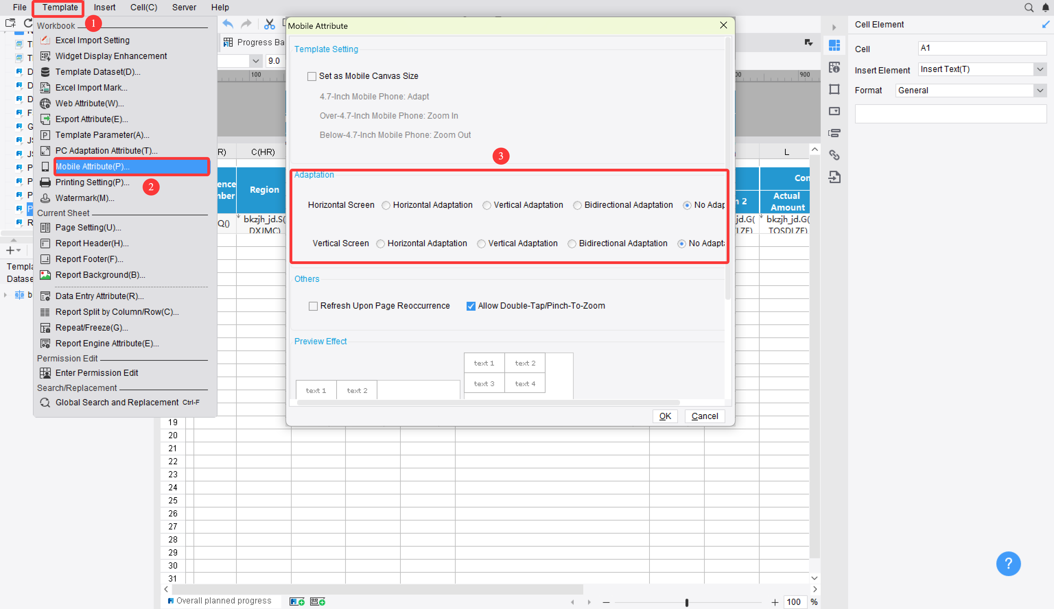
Task: Select the Cell Element grid icon in sidebar
Action: (x=834, y=45)
